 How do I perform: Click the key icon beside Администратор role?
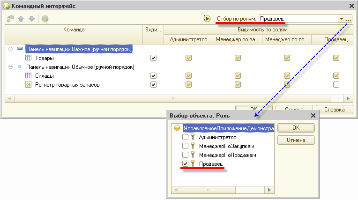coord(193,137)
